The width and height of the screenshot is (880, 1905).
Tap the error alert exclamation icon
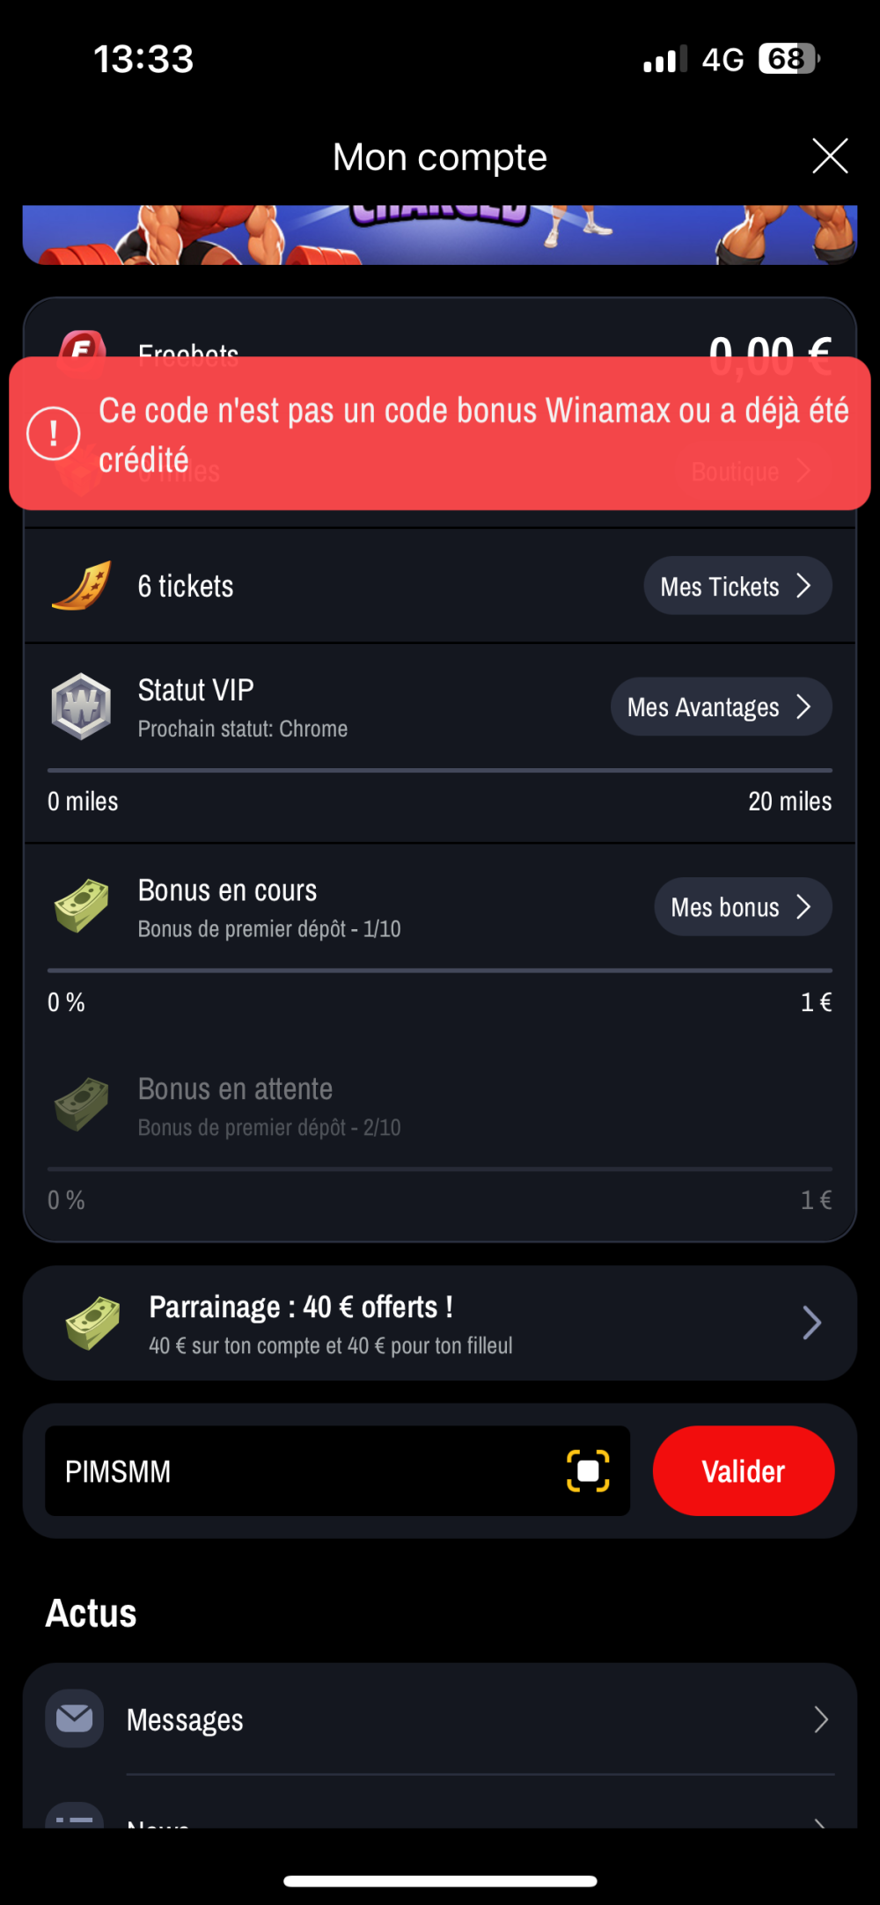54,433
